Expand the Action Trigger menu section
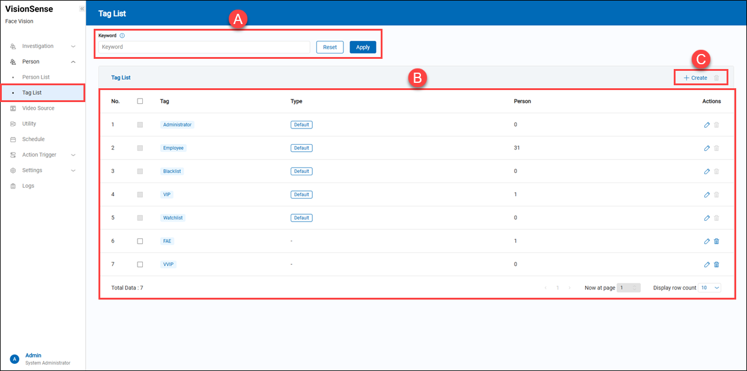The height and width of the screenshot is (371, 747). [x=43, y=155]
